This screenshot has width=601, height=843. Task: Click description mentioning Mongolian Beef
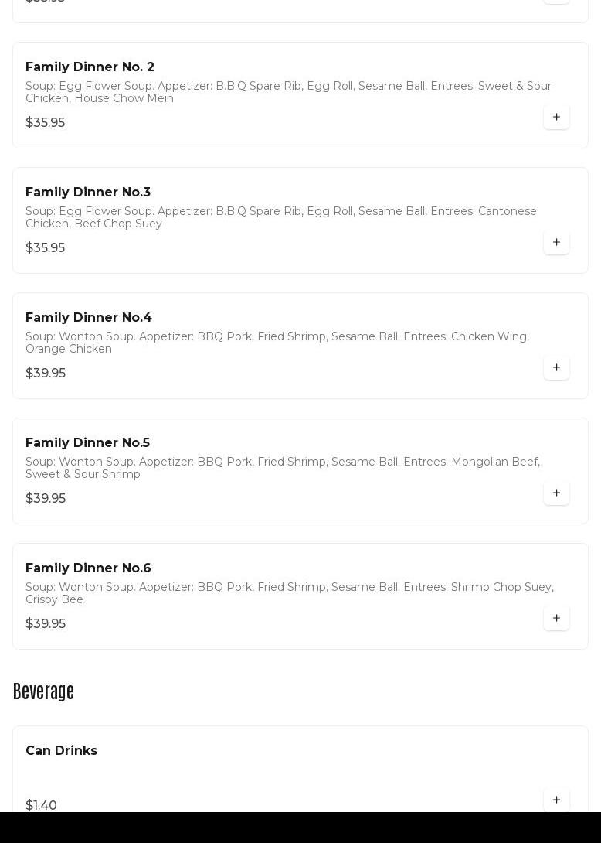point(283,468)
